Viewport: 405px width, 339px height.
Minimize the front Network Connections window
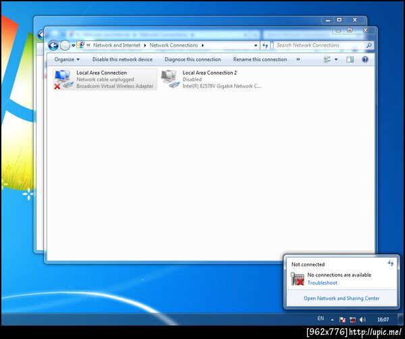338,31
